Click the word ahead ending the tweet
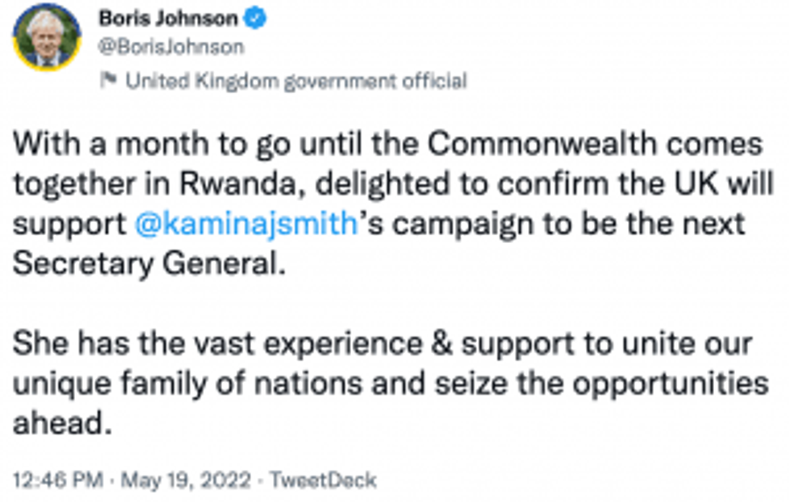 [60, 422]
